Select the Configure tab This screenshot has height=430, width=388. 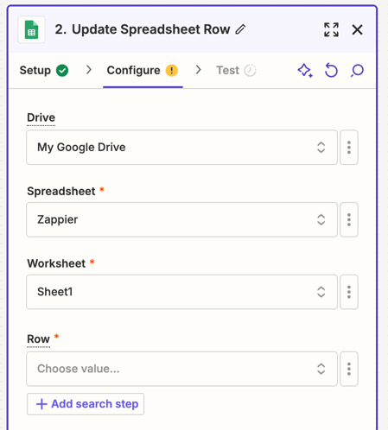pyautogui.click(x=143, y=71)
